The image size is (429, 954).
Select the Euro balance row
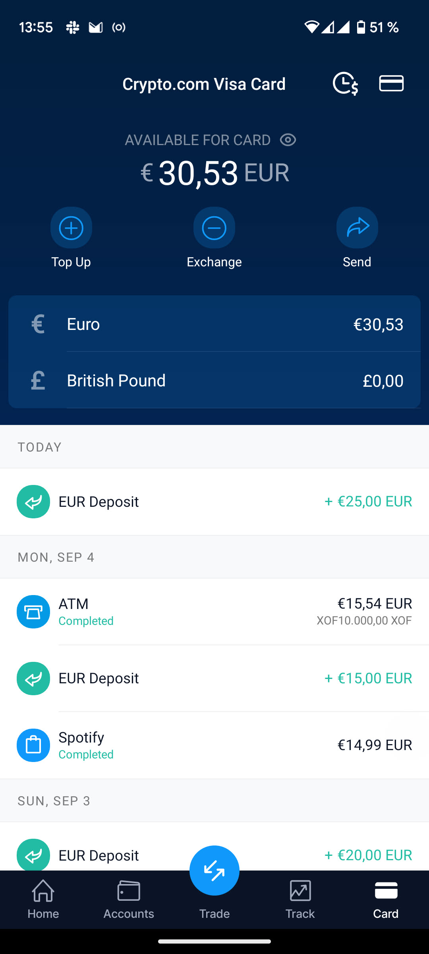click(x=214, y=324)
